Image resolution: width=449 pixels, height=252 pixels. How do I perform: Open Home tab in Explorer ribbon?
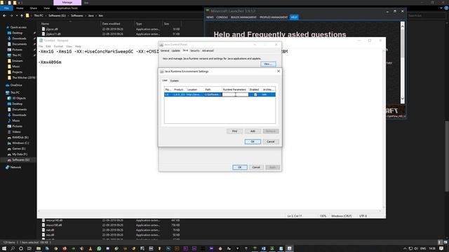coord(20,8)
